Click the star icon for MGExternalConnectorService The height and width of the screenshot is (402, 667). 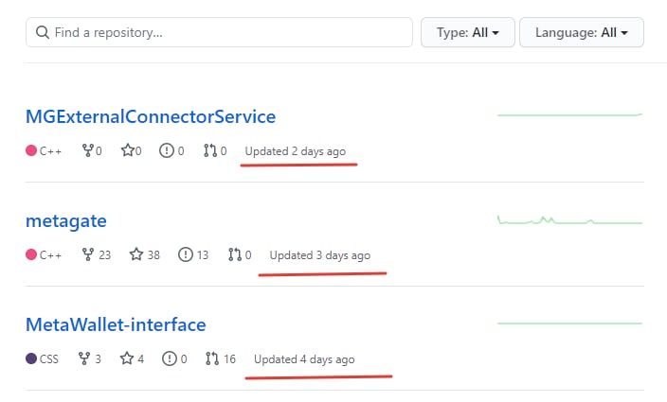click(x=128, y=149)
